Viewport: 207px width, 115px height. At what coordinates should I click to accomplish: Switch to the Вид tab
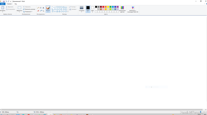(16, 4)
